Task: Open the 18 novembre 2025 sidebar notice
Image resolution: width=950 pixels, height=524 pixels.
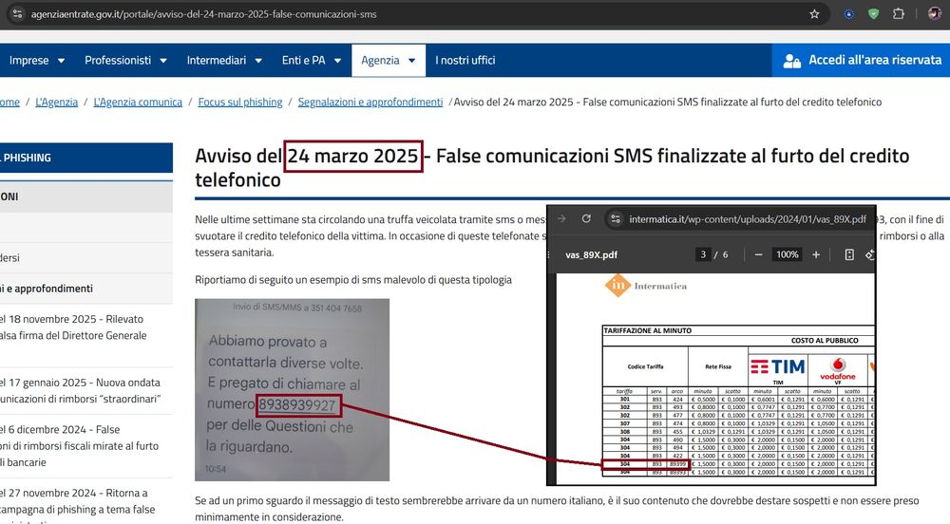Action: tap(73, 327)
